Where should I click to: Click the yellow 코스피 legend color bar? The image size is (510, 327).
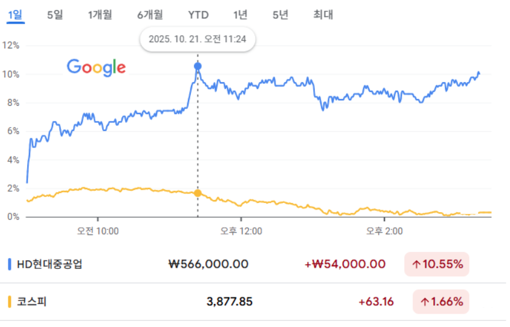[10, 301]
